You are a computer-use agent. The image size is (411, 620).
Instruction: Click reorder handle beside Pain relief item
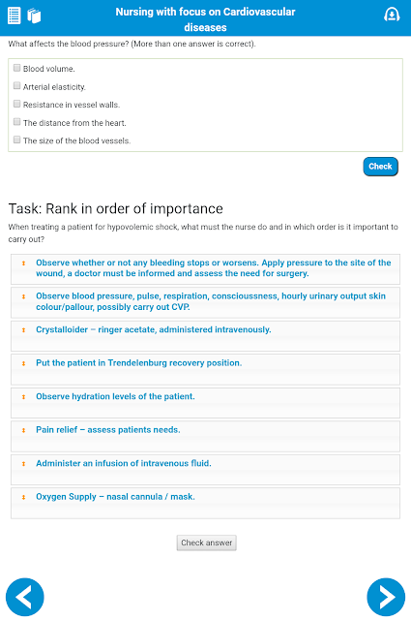pyautogui.click(x=23, y=430)
